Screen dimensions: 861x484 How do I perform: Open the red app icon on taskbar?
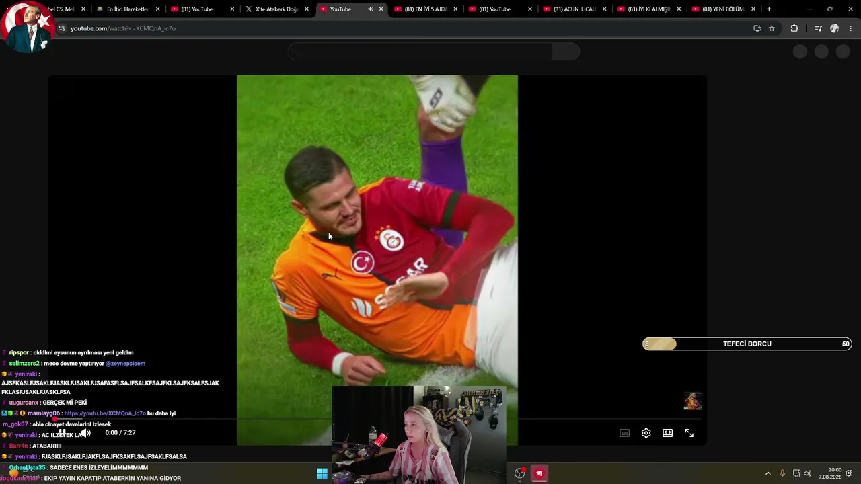[x=539, y=473]
